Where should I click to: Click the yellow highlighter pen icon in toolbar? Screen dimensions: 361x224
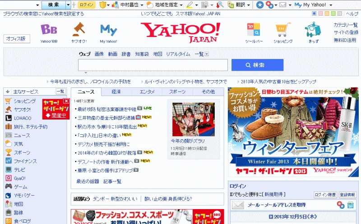[x=190, y=5]
